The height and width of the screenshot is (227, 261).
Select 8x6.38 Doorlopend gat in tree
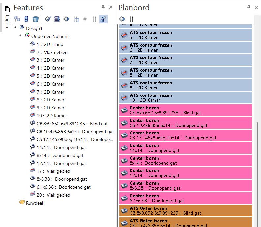pos(62,179)
